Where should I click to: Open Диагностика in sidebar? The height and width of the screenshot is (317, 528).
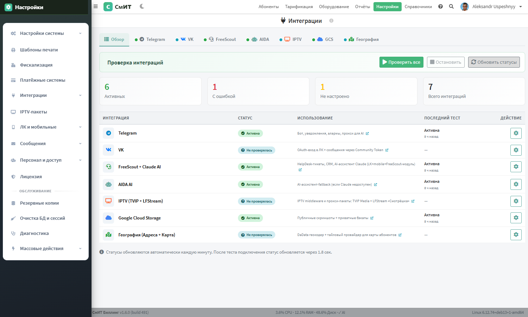(x=46, y=234)
